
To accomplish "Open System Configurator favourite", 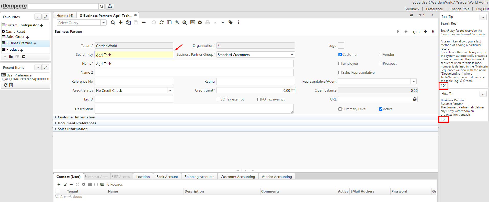I will click(x=22, y=25).
